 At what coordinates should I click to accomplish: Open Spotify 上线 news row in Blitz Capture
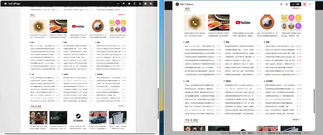coord(283,60)
